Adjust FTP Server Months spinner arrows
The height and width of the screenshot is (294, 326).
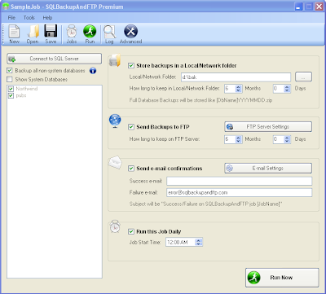(239, 139)
